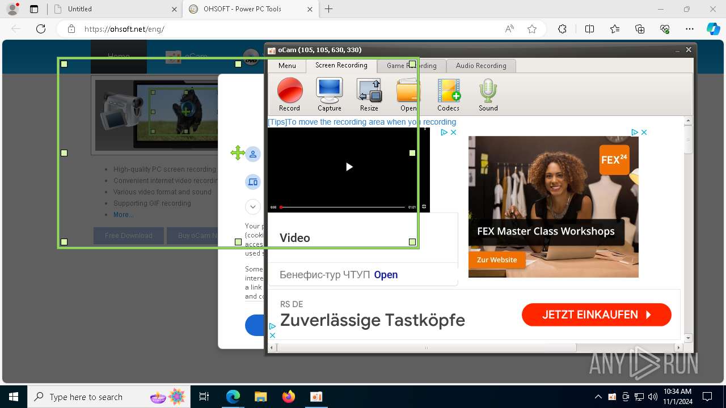
Task: Open the More... link on the OHSOFT page
Action: (124, 215)
